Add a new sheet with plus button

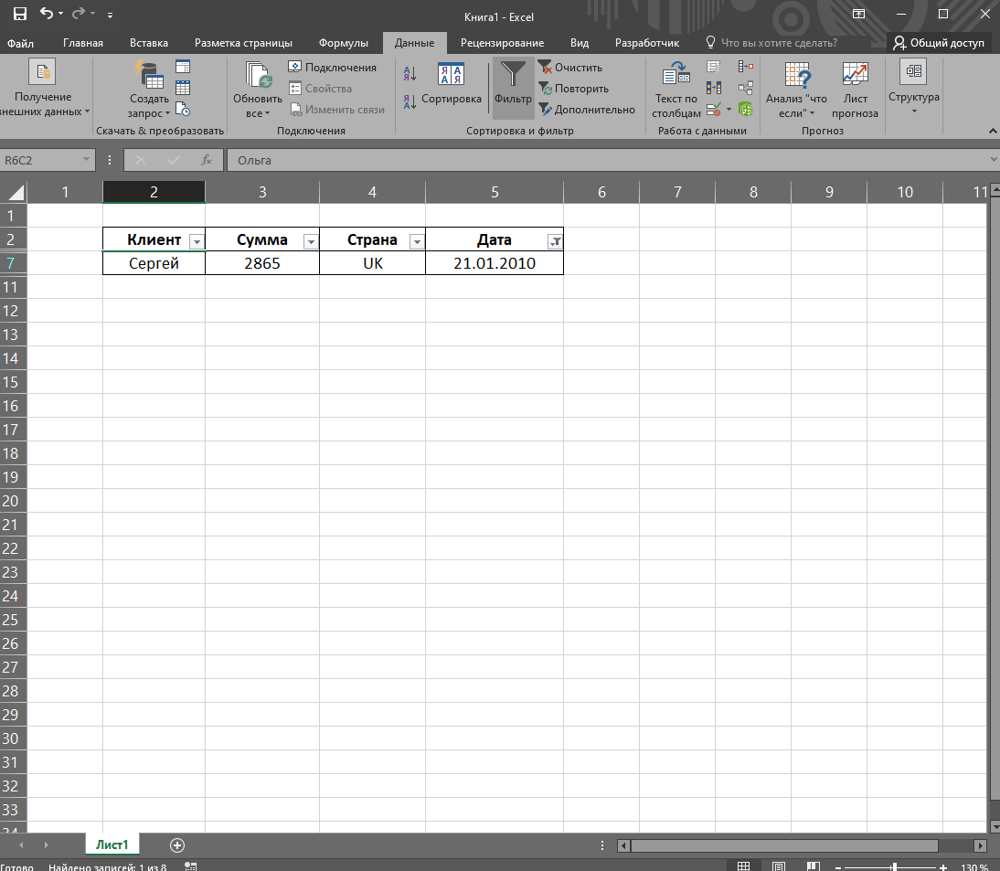click(x=177, y=845)
